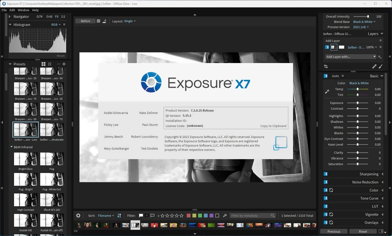Open the Help menu
The width and height of the screenshot is (392, 236).
pyautogui.click(x=35, y=10)
